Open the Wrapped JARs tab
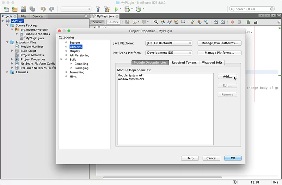The height and width of the screenshot is (185, 282). point(212,62)
